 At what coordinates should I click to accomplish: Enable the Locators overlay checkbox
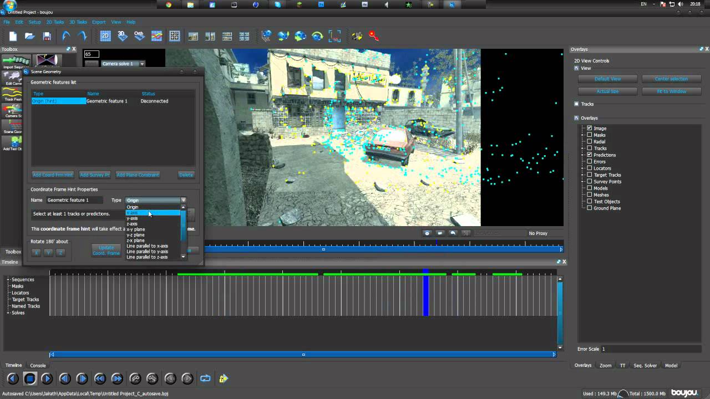[x=590, y=168]
